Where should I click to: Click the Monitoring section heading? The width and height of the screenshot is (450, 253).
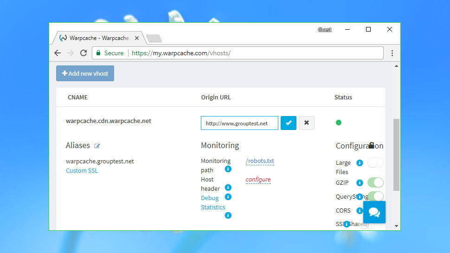(x=220, y=145)
